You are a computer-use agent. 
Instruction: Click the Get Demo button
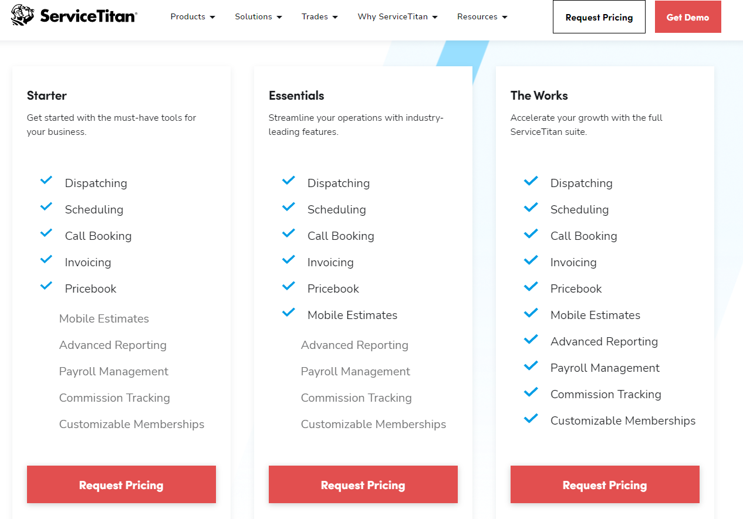(687, 17)
